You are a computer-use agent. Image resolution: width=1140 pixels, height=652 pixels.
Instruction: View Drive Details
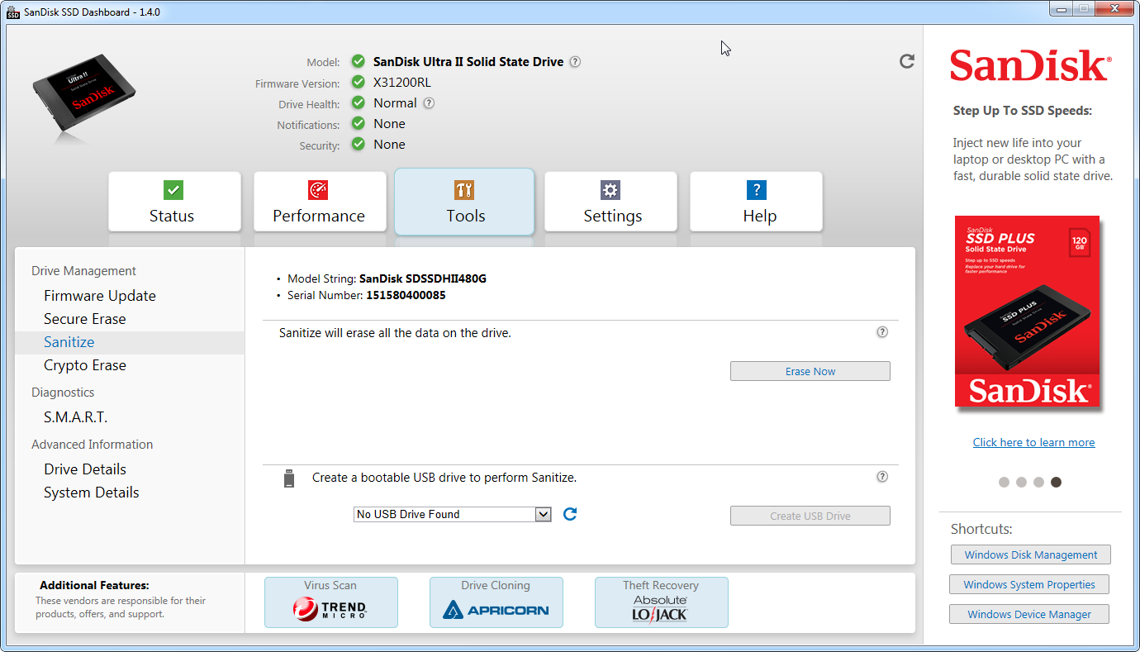85,469
